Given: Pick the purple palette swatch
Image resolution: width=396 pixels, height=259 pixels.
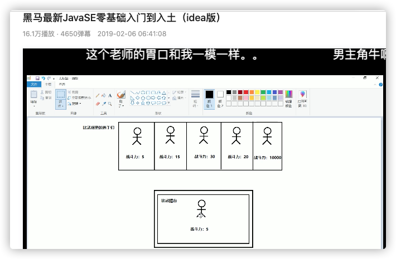Looking at the screenshot, I should pyautogui.click(x=281, y=92).
